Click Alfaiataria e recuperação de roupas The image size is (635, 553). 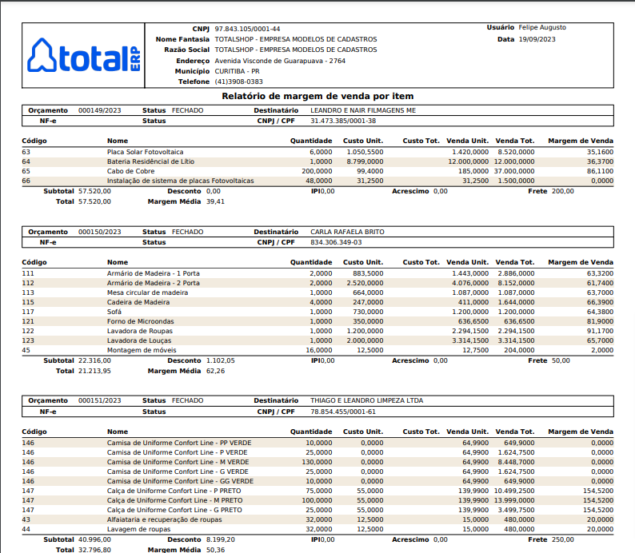[x=164, y=519]
